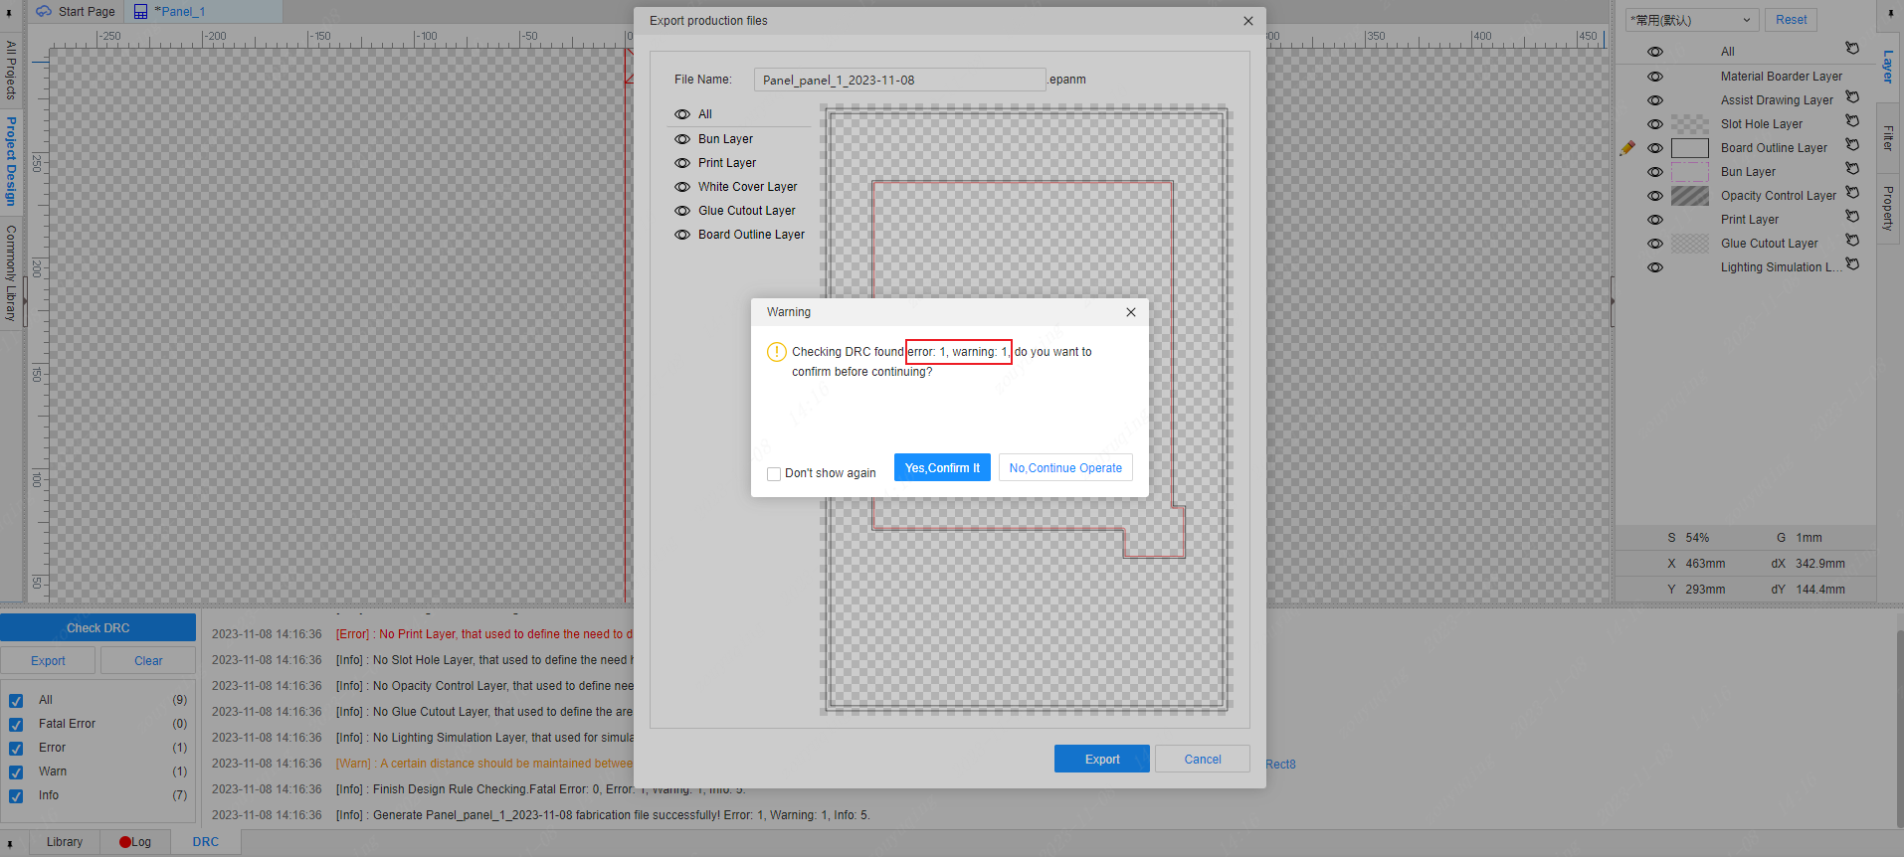Click the hand icon for Bun Layer row in Layer panel
This screenshot has width=1904, height=857.
coord(1852,168)
